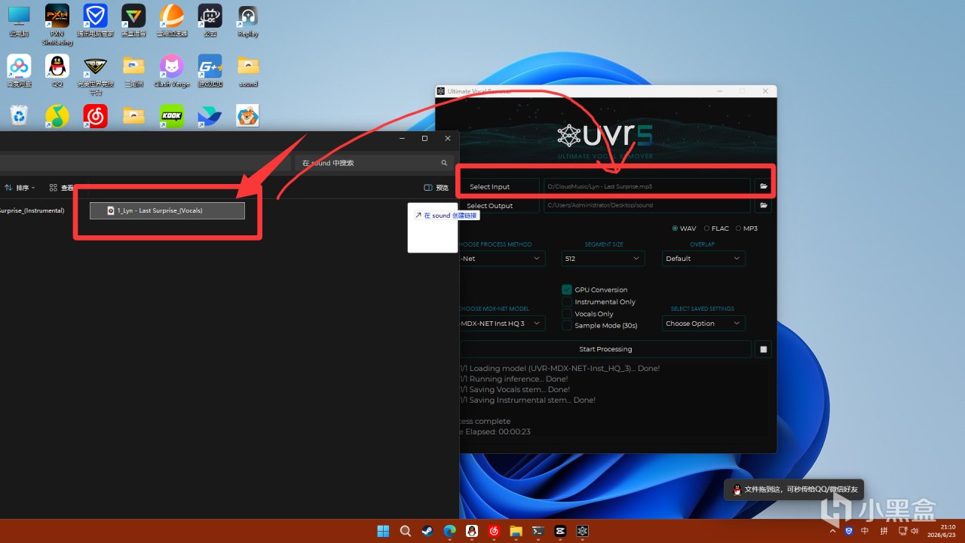The height and width of the screenshot is (543, 965).
Task: Open the Select Saved Settings dropdown
Action: coord(703,324)
